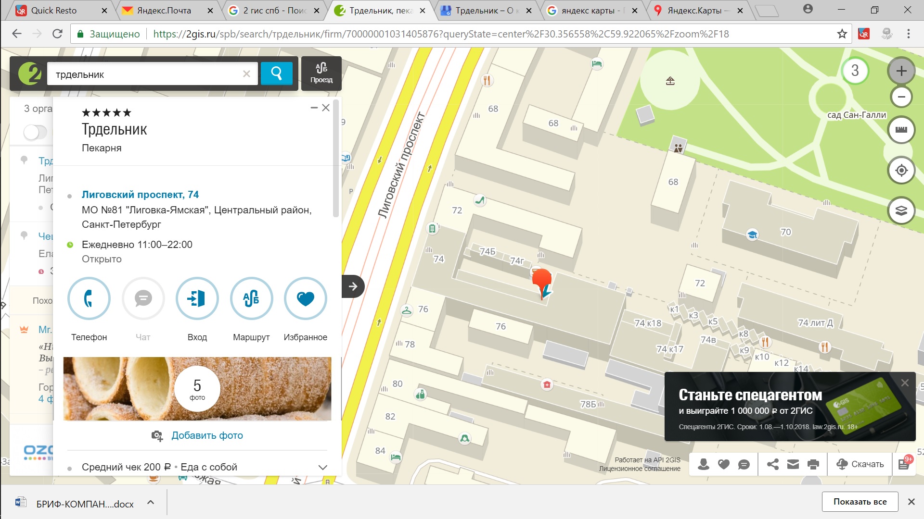This screenshot has width=924, height=519.
Task: Click the 2GIS logo
Action: click(30, 74)
